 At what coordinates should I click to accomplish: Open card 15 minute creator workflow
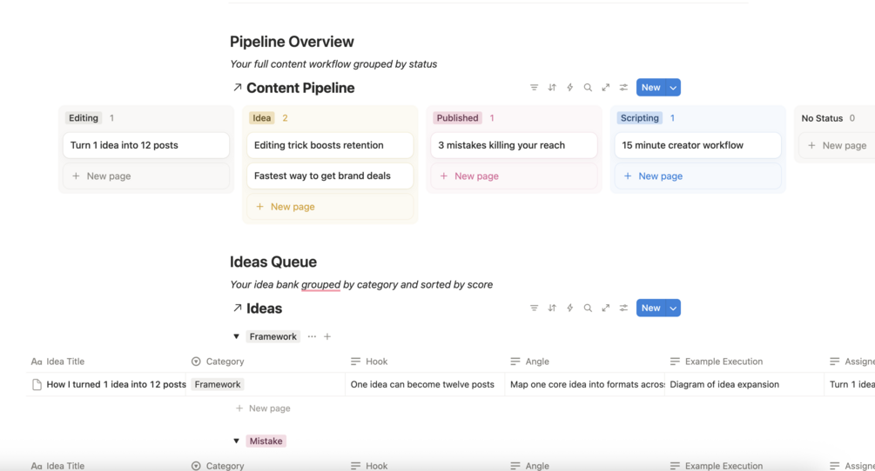tap(697, 145)
